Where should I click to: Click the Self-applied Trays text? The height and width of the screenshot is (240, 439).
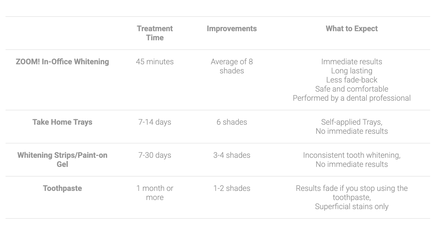point(352,122)
